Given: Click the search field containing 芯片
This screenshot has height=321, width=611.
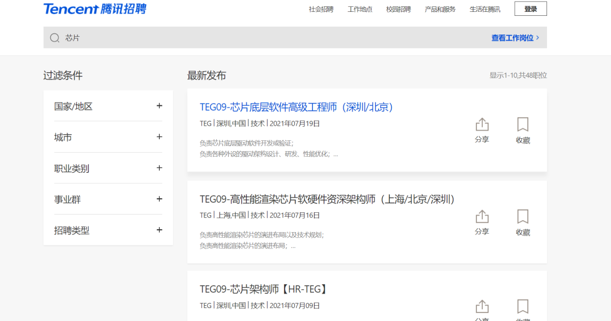Looking at the screenshot, I should (x=255, y=38).
